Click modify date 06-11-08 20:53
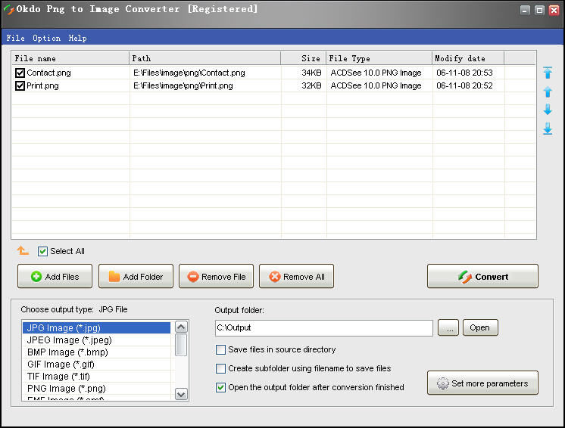 point(464,73)
